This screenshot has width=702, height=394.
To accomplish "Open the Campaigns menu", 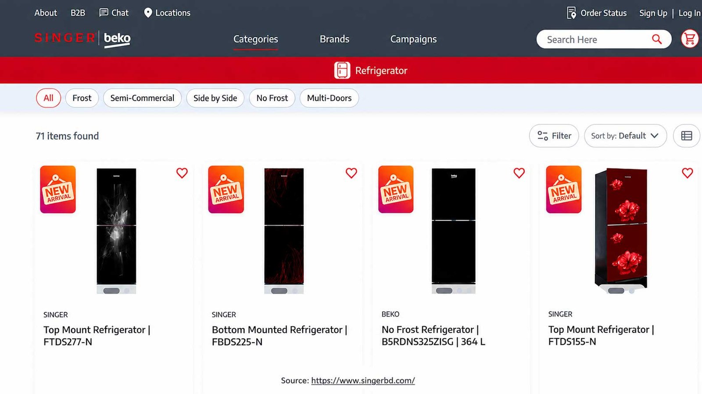I will coord(413,39).
